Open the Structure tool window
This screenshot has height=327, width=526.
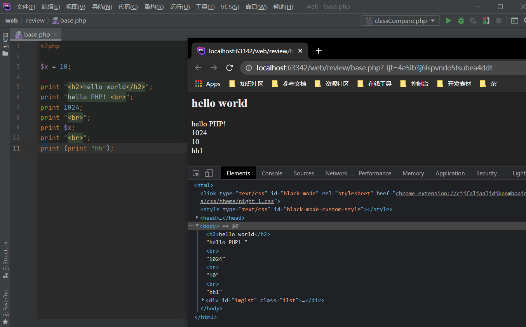[5, 260]
